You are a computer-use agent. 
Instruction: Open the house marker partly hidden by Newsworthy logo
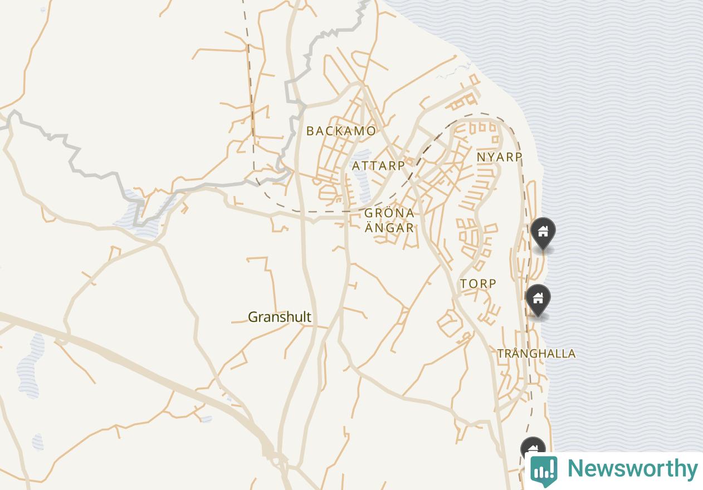[533, 447]
